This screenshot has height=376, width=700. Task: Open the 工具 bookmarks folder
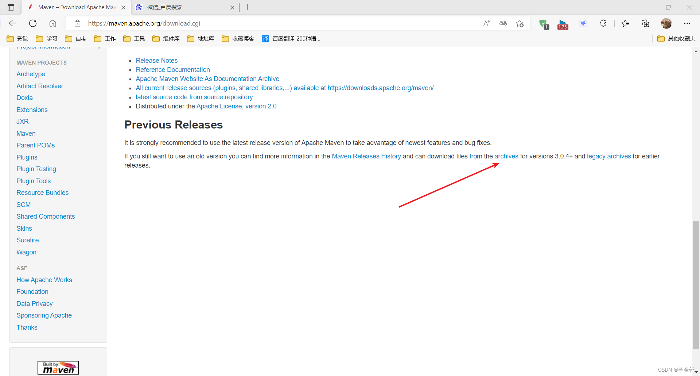(x=134, y=39)
